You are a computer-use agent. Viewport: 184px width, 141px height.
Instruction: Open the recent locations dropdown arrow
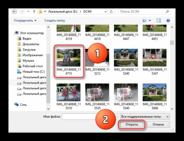tap(28, 12)
